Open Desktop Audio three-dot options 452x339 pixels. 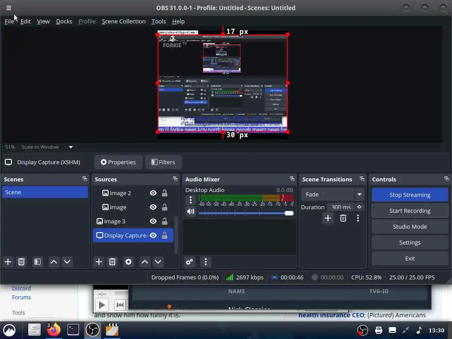coord(191,200)
